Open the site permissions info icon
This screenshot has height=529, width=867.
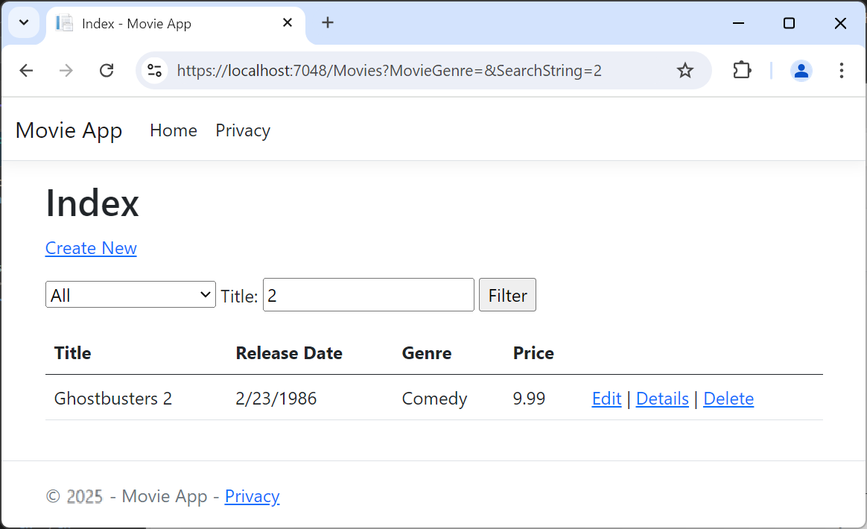tap(154, 70)
